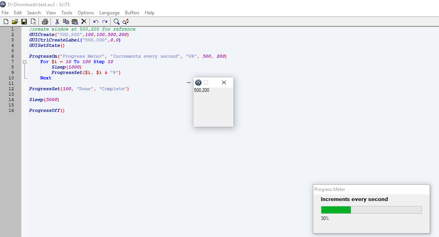The width and height of the screenshot is (439, 237).
Task: Save the file with floppy disk icon
Action: (24, 22)
